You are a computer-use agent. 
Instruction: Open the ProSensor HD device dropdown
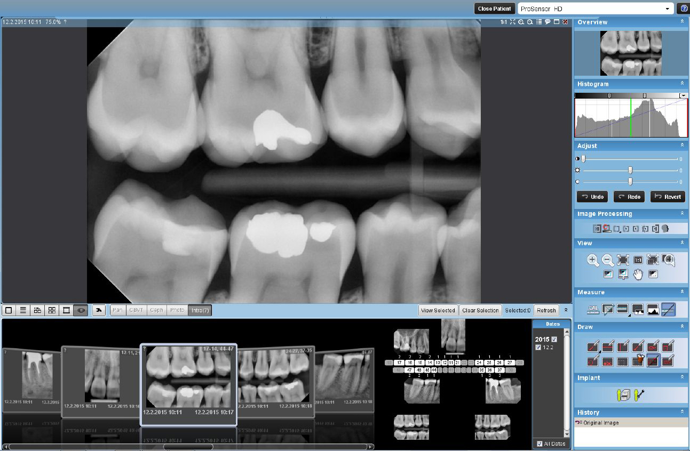[667, 9]
